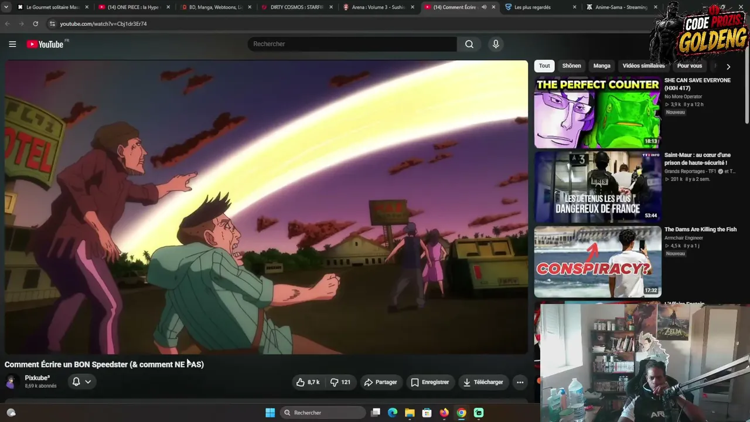Switch to Anime-Sama Streaming tab
The image size is (750, 422).
[621, 7]
